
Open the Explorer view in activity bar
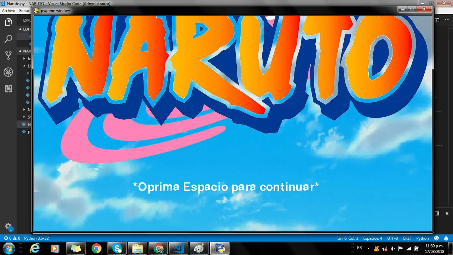(8, 23)
